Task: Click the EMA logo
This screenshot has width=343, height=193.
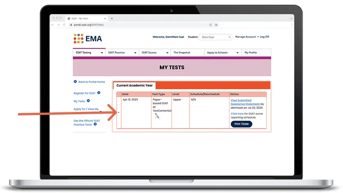Action: point(88,38)
